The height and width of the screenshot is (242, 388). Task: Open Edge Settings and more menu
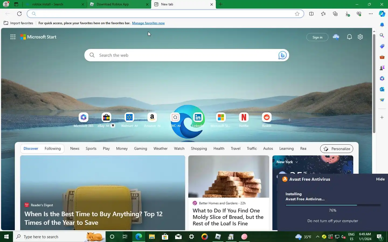(x=371, y=14)
